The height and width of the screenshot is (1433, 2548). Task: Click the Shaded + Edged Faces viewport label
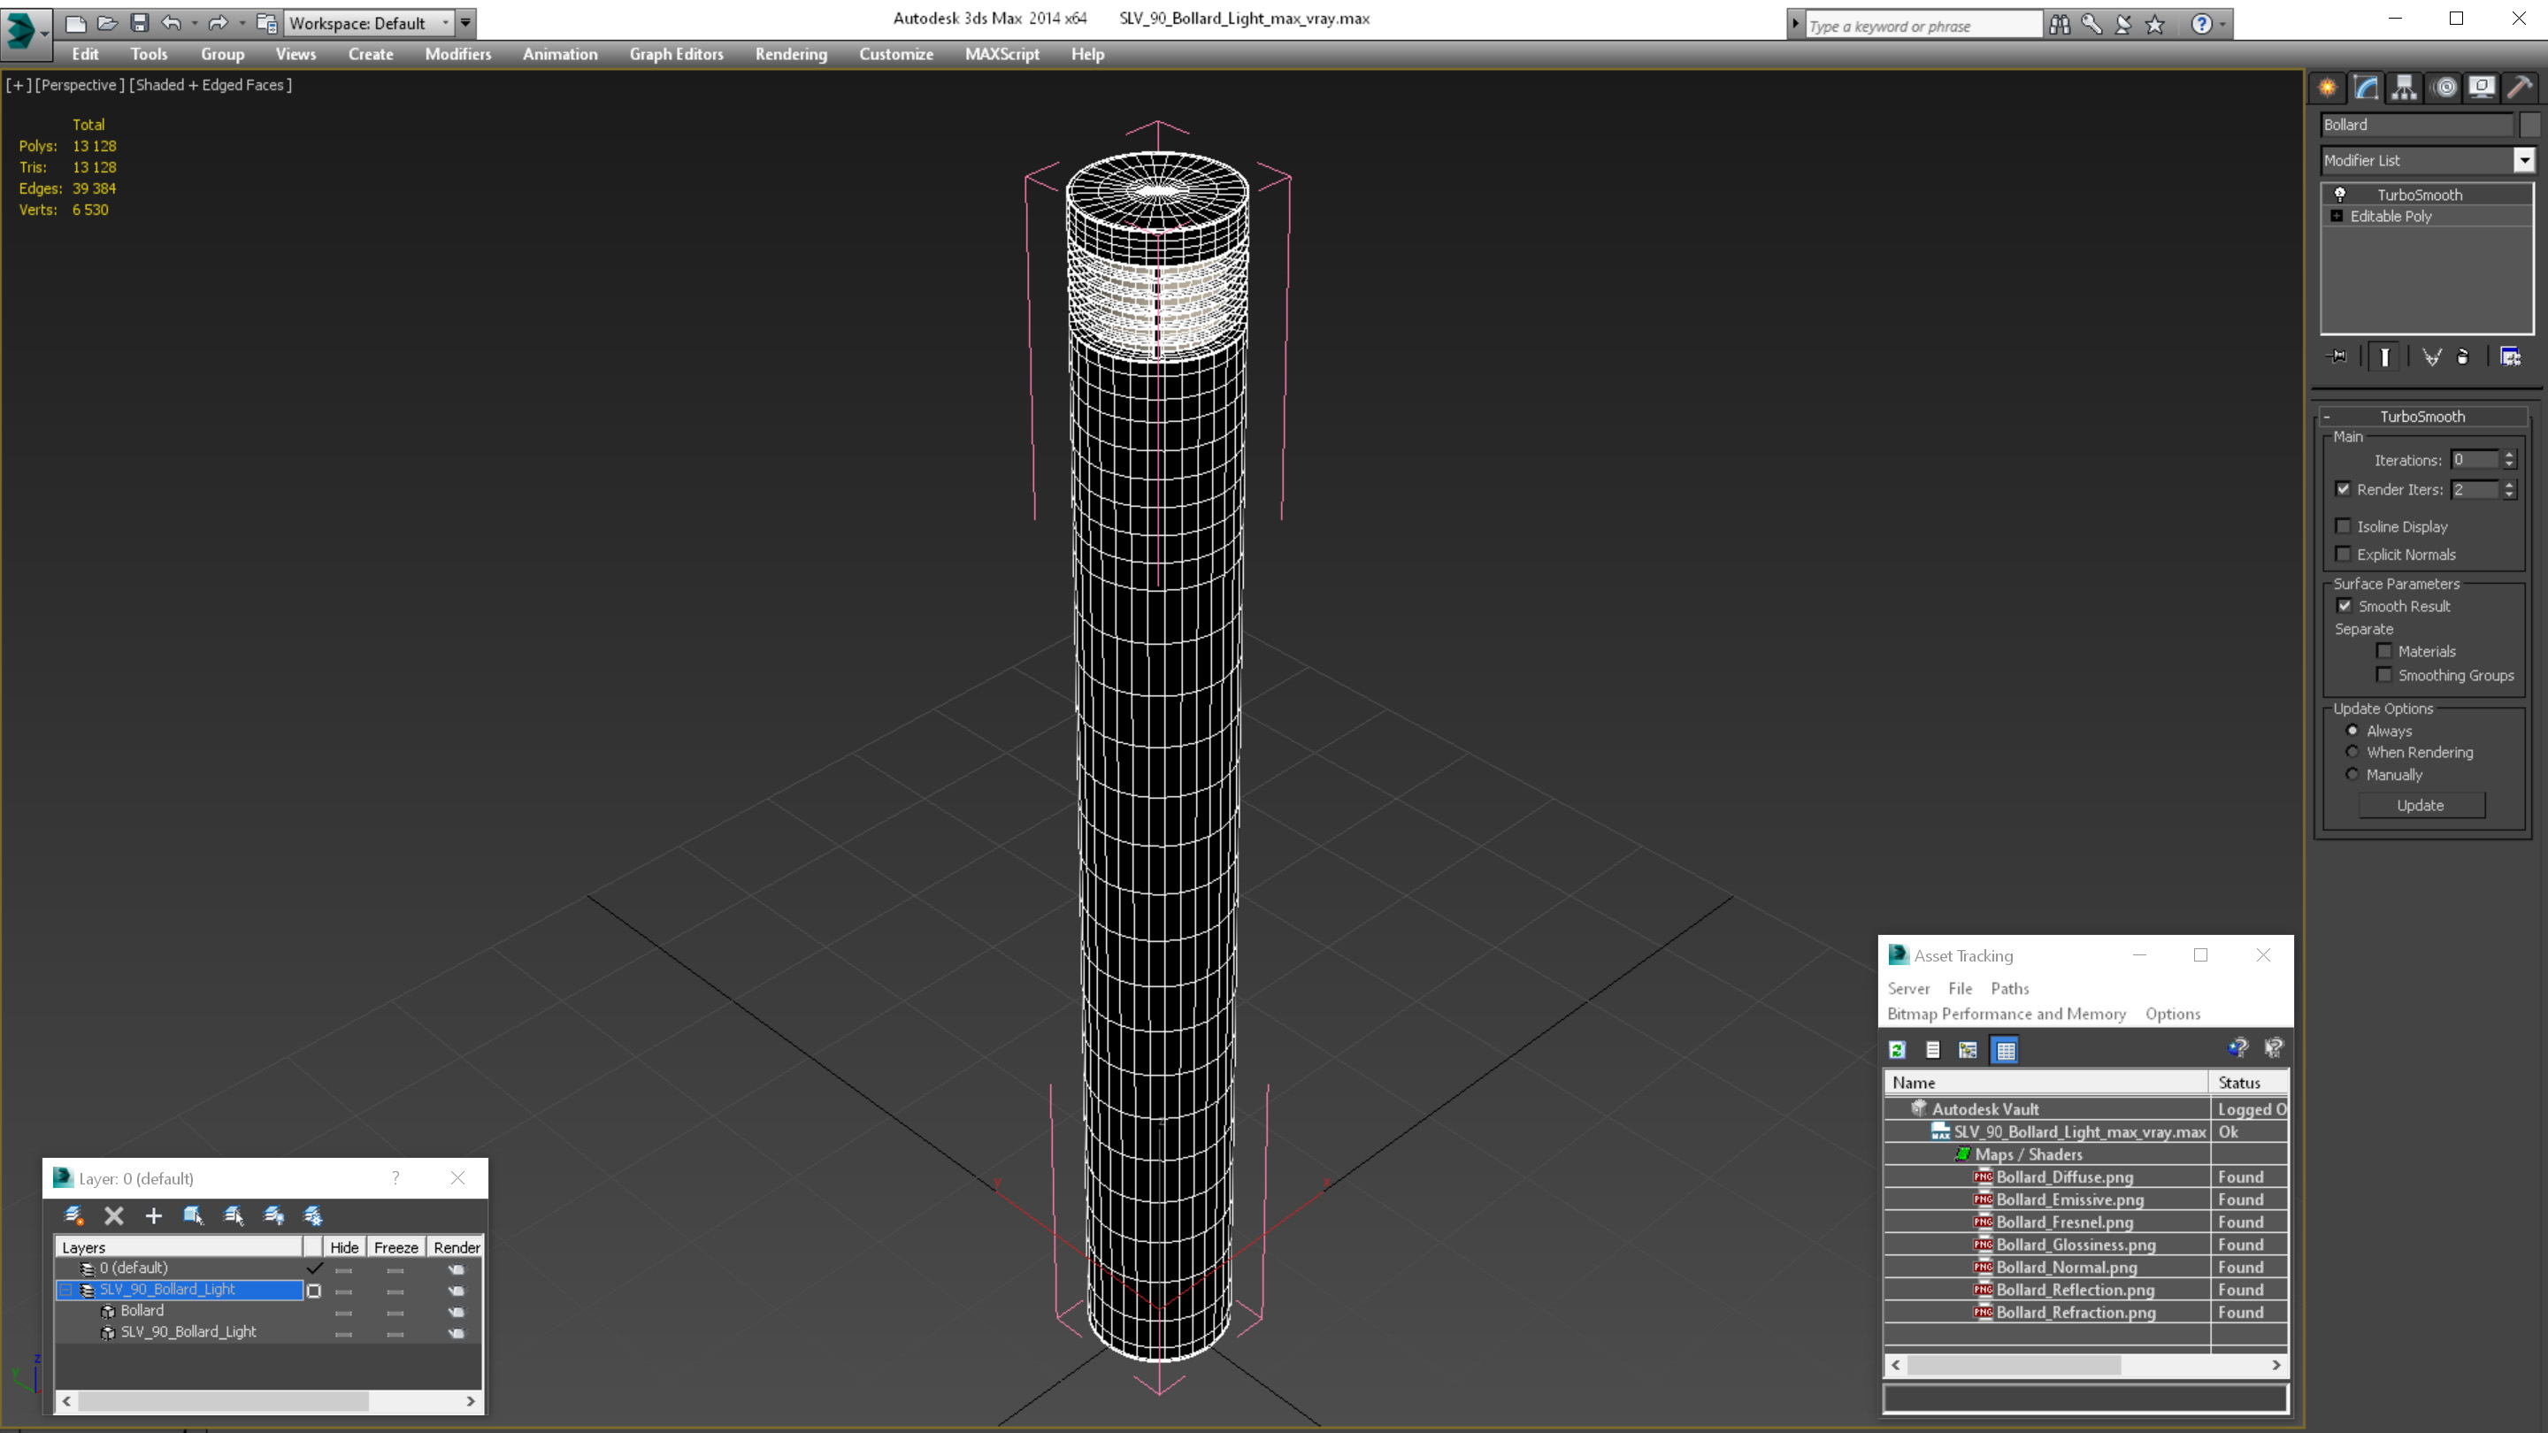[x=211, y=85]
